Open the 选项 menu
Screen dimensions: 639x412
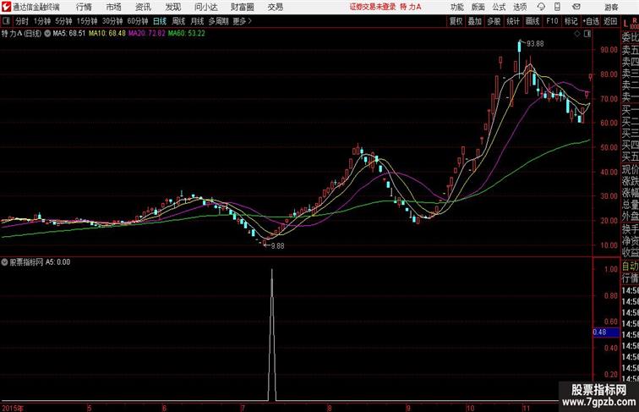pos(520,7)
